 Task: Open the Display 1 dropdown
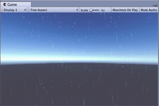pyautogui.click(x=15, y=10)
